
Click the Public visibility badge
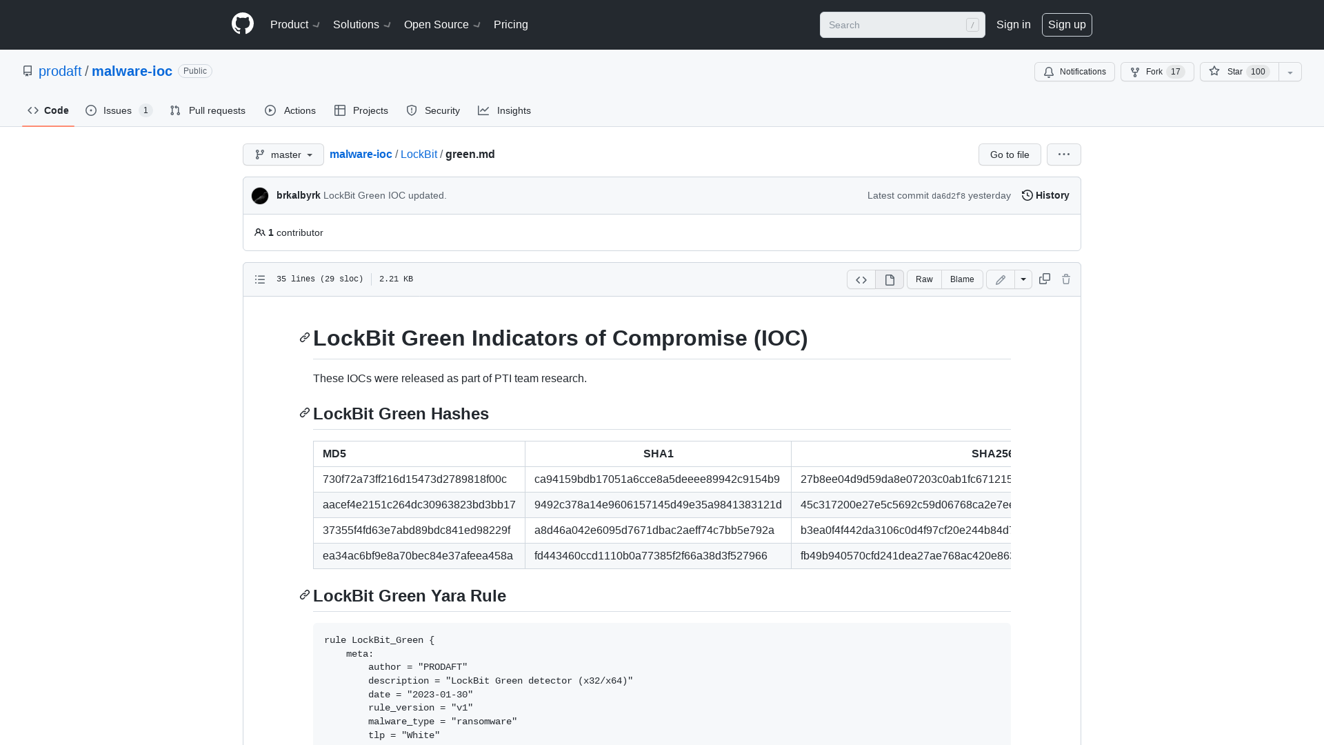point(195,71)
